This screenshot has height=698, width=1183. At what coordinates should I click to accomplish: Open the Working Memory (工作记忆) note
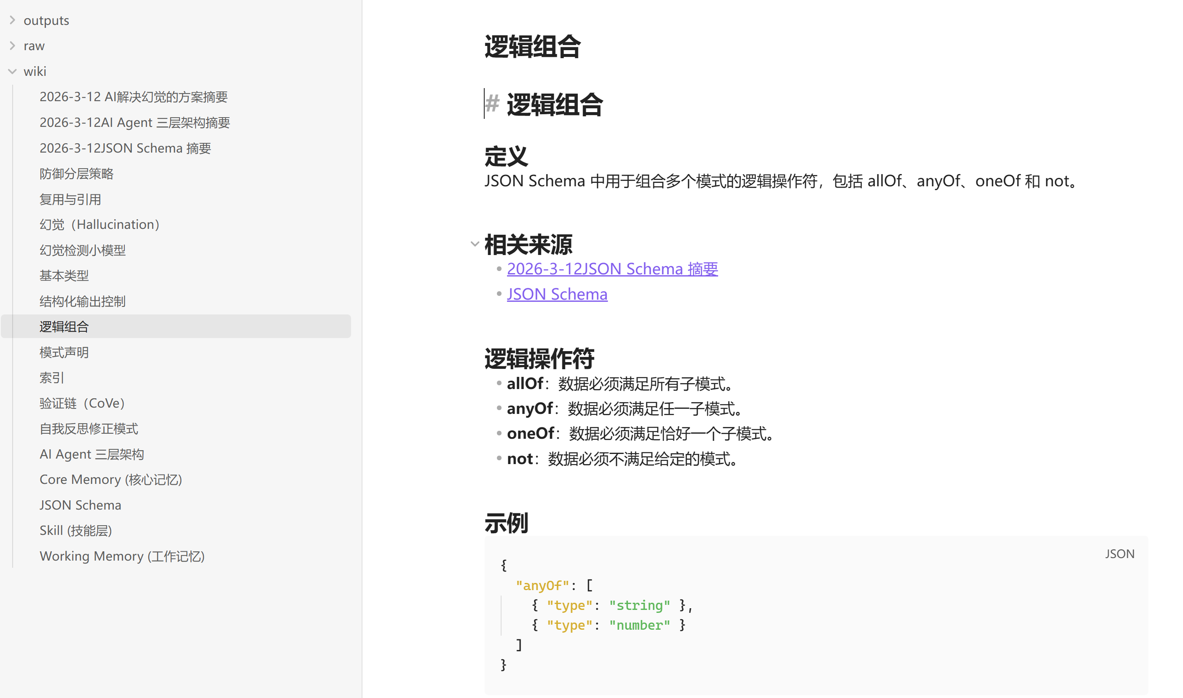(122, 556)
